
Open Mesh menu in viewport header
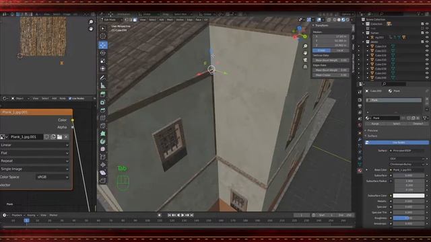[x=170, y=19]
